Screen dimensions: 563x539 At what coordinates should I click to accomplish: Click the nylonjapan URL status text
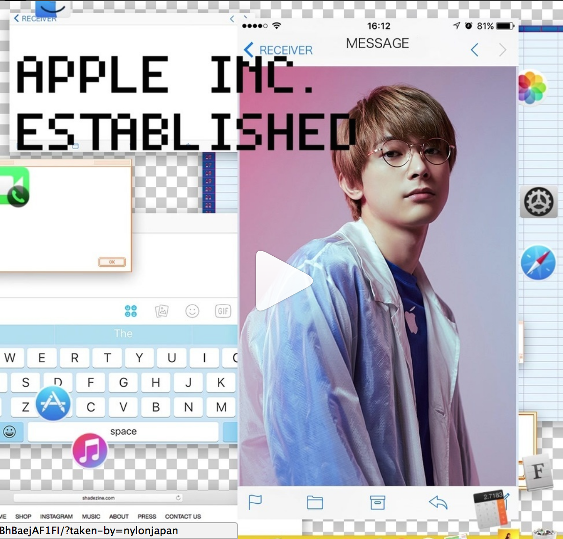[89, 531]
